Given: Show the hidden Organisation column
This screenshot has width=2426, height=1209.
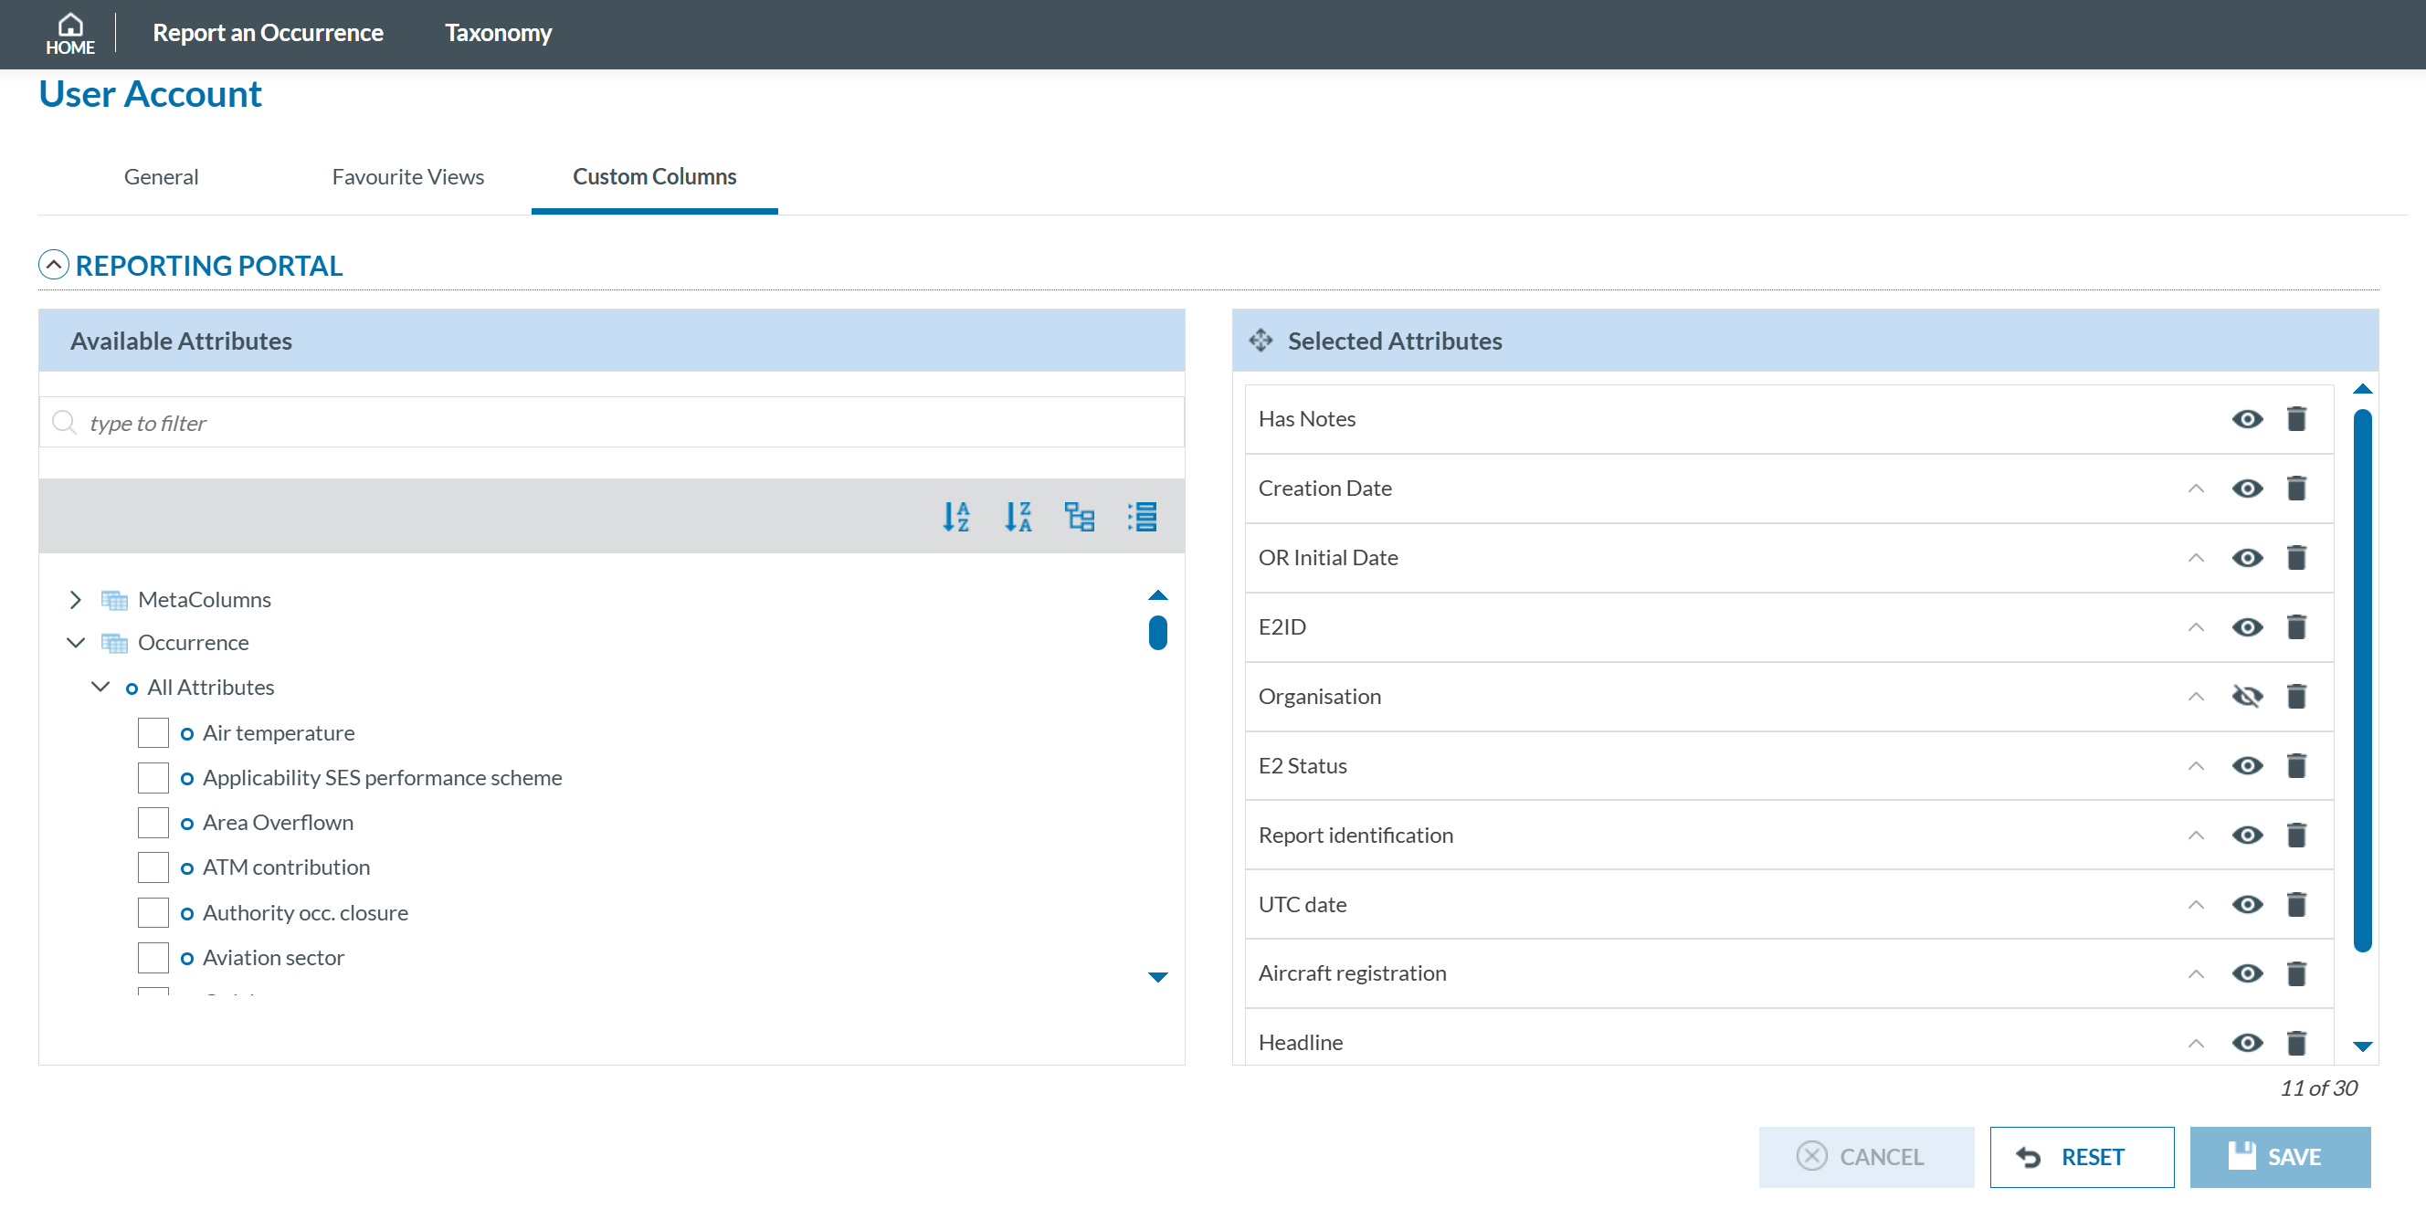Looking at the screenshot, I should (2247, 697).
